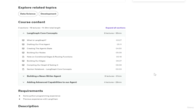The image size is (195, 110).
Task: Open the Development topic pill
Action: pos(48,14)
